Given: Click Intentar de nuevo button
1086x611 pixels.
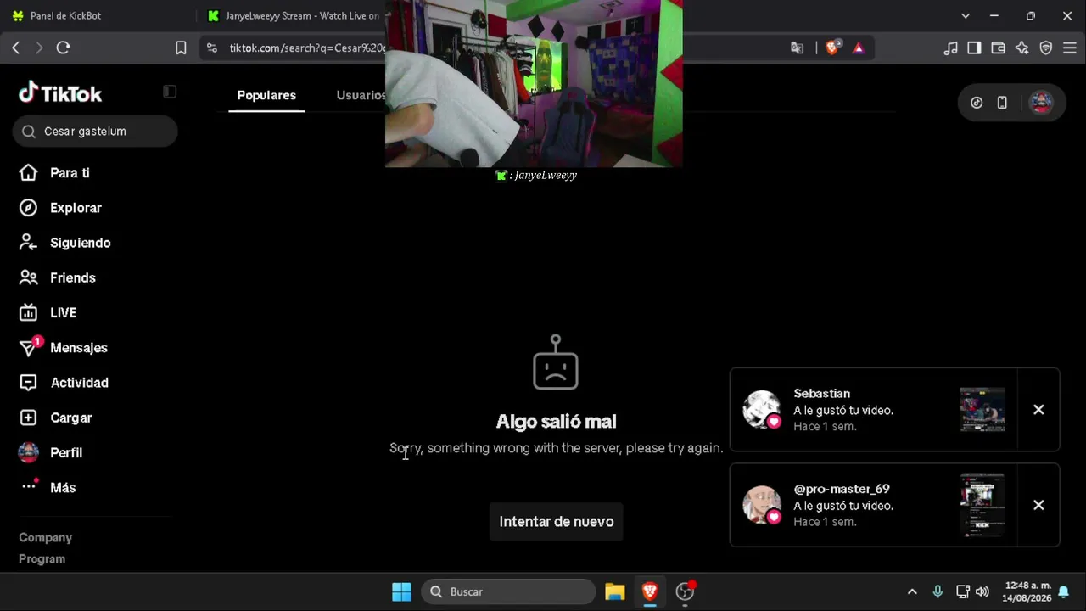Looking at the screenshot, I should click(x=557, y=522).
